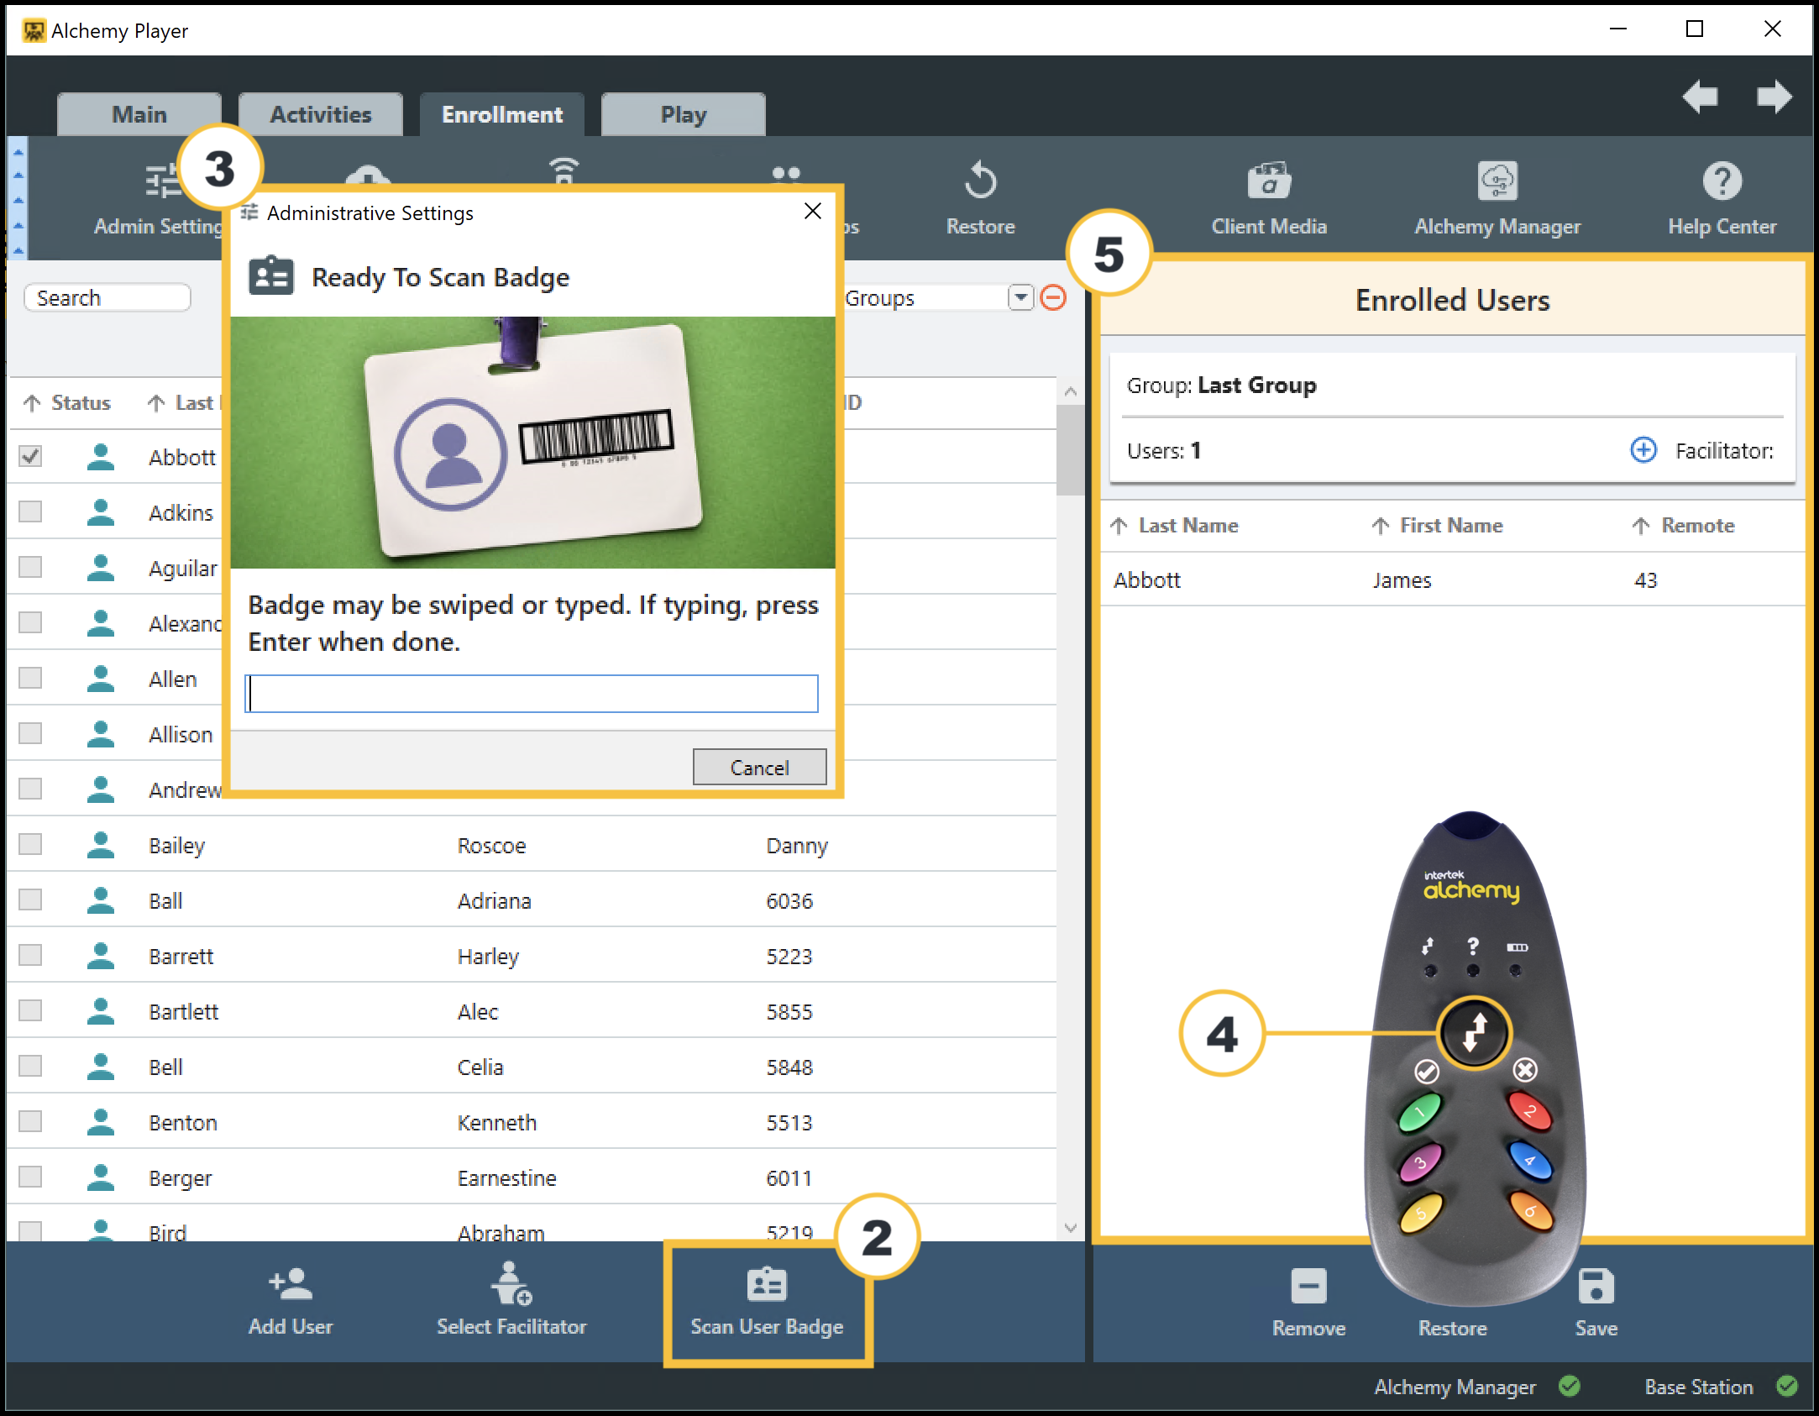Click the Last Group group name
This screenshot has height=1416, width=1819.
[x=1257, y=385]
